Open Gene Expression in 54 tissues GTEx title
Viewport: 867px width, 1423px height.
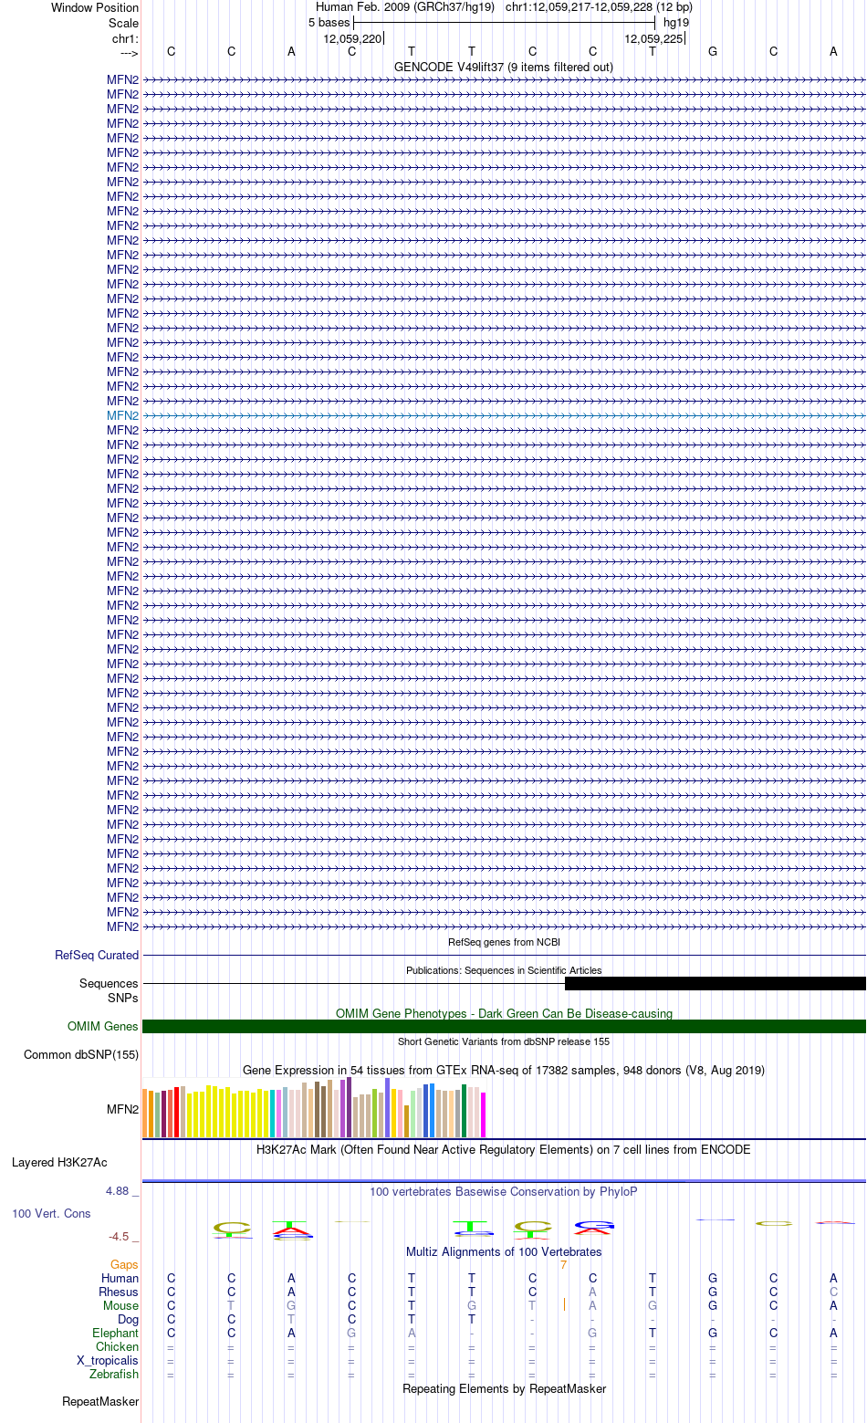pos(504,1070)
